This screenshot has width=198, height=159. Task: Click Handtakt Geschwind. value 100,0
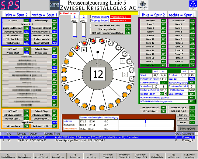coord(163,90)
